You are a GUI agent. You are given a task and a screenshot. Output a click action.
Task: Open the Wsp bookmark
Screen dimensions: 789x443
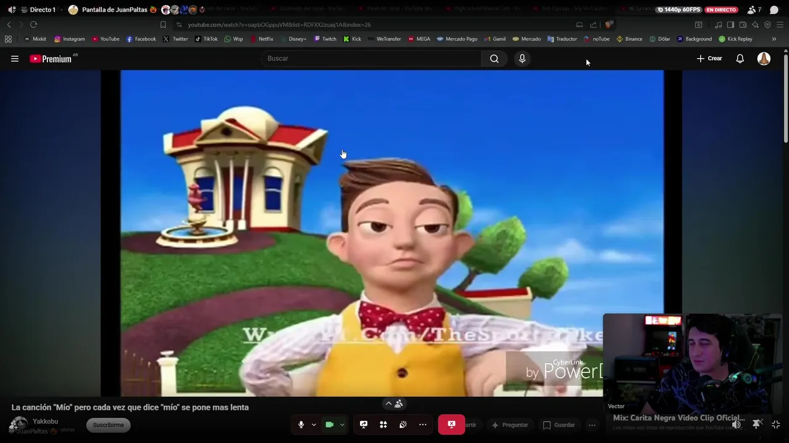(x=234, y=39)
